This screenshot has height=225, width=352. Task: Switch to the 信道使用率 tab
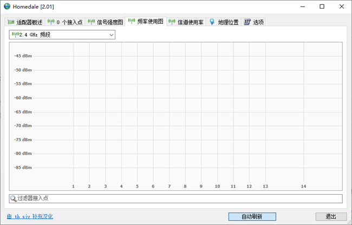186,22
